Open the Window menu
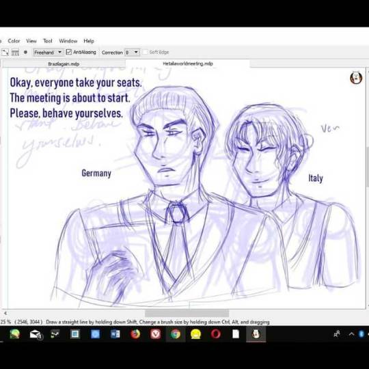 [68, 41]
